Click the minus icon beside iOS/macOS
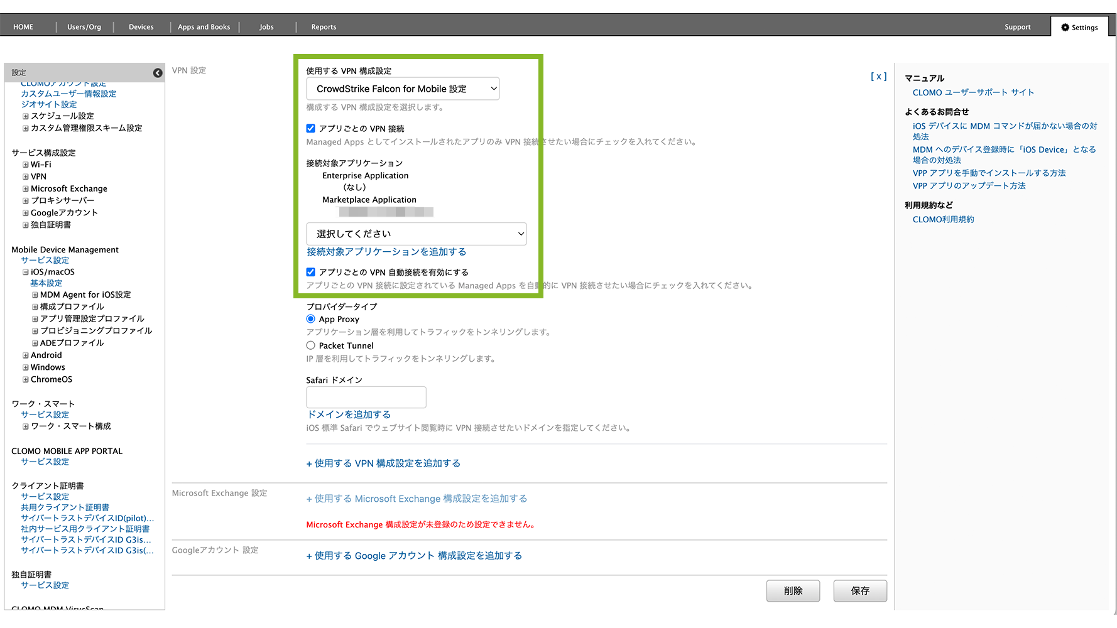This screenshot has height=628, width=1117. [26, 273]
